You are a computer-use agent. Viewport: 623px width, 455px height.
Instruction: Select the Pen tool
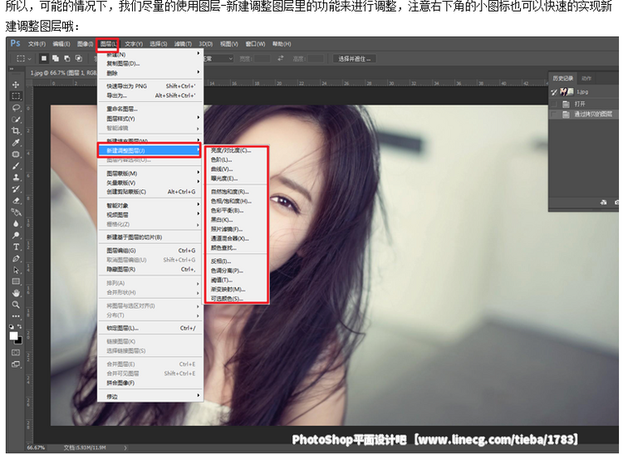point(16,259)
